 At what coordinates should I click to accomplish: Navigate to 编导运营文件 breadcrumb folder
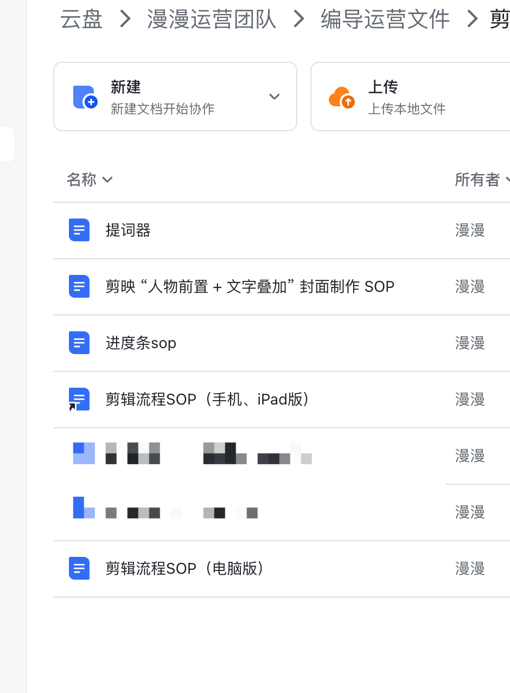coord(385,20)
